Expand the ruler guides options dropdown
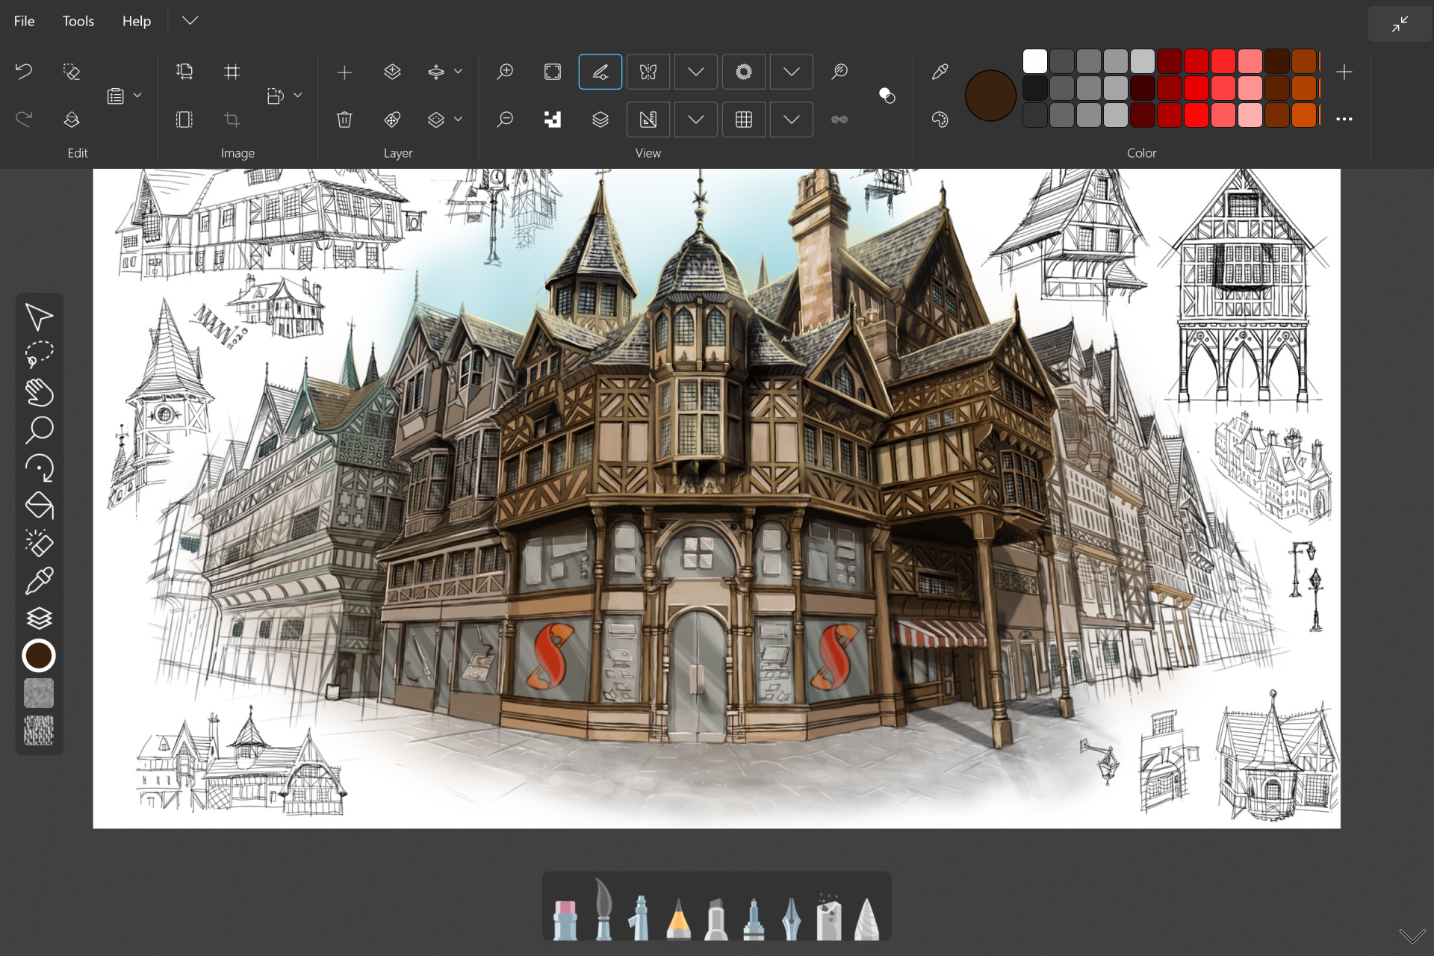1434x956 pixels. pos(696,119)
